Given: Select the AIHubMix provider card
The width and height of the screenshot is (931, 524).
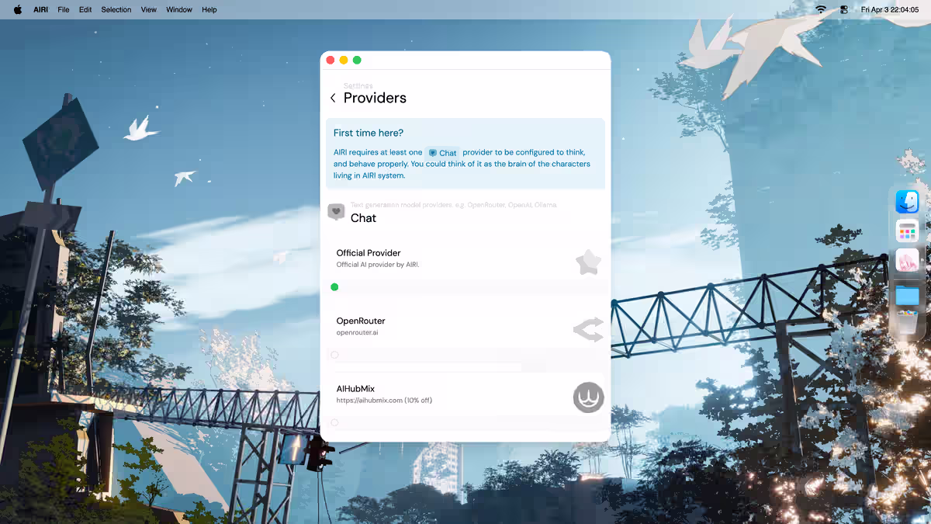Looking at the screenshot, I should pyautogui.click(x=465, y=401).
